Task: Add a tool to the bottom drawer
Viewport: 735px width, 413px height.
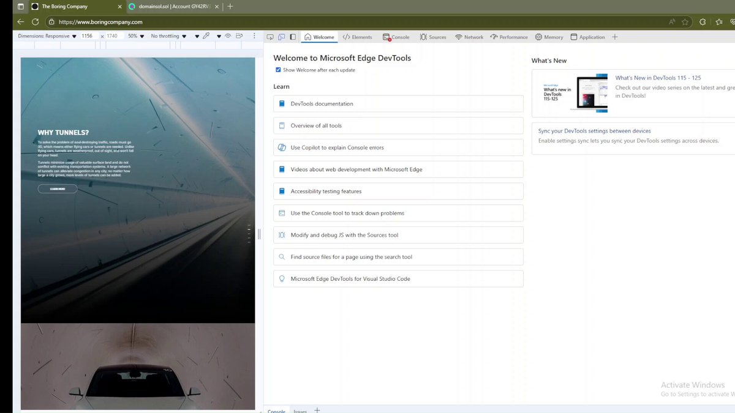Action: click(317, 410)
